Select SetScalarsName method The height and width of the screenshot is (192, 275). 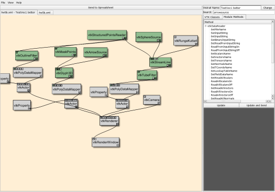[221, 53]
